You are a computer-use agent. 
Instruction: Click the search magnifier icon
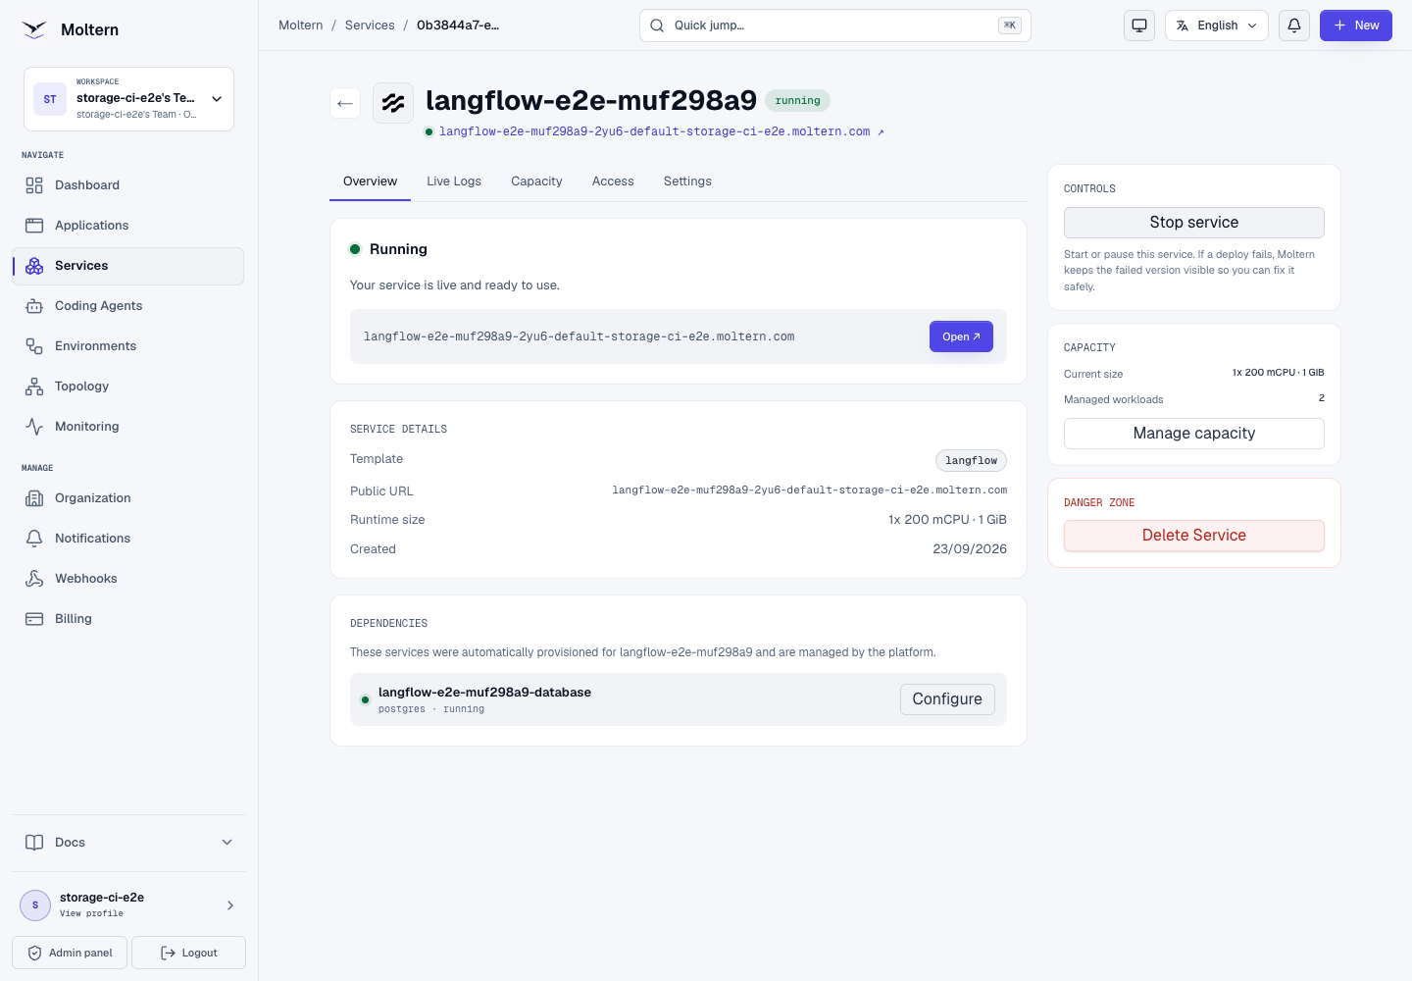657,26
